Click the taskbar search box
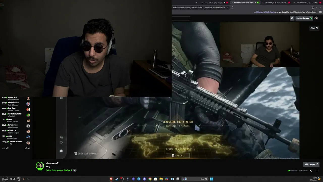The height and width of the screenshot is (182, 323). (x=195, y=179)
